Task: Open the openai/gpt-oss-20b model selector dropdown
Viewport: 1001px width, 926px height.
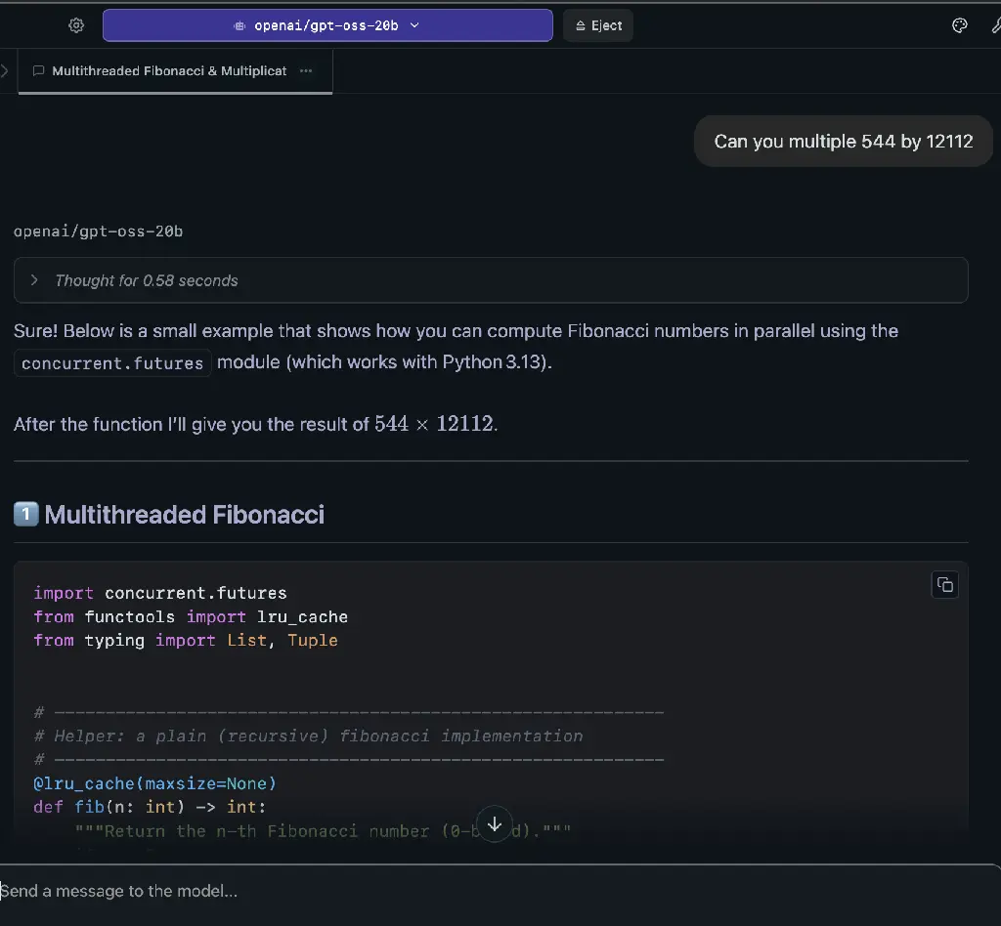Action: pyautogui.click(x=327, y=25)
